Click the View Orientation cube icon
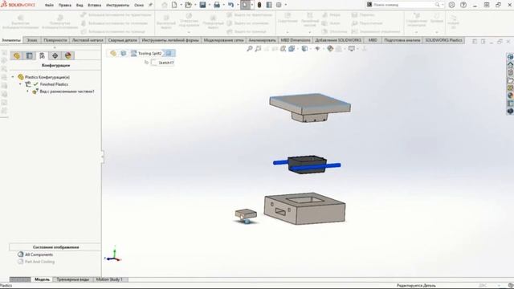The height and width of the screenshot is (289, 514). [292, 49]
